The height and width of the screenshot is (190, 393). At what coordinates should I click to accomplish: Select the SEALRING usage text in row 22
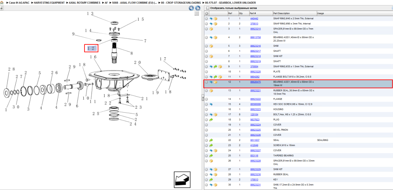point(323,140)
